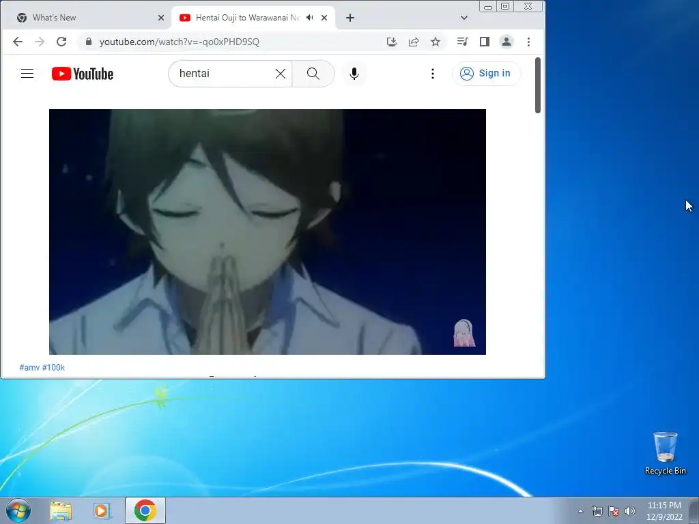Close the What's New tab
The width and height of the screenshot is (699, 524).
click(x=161, y=18)
